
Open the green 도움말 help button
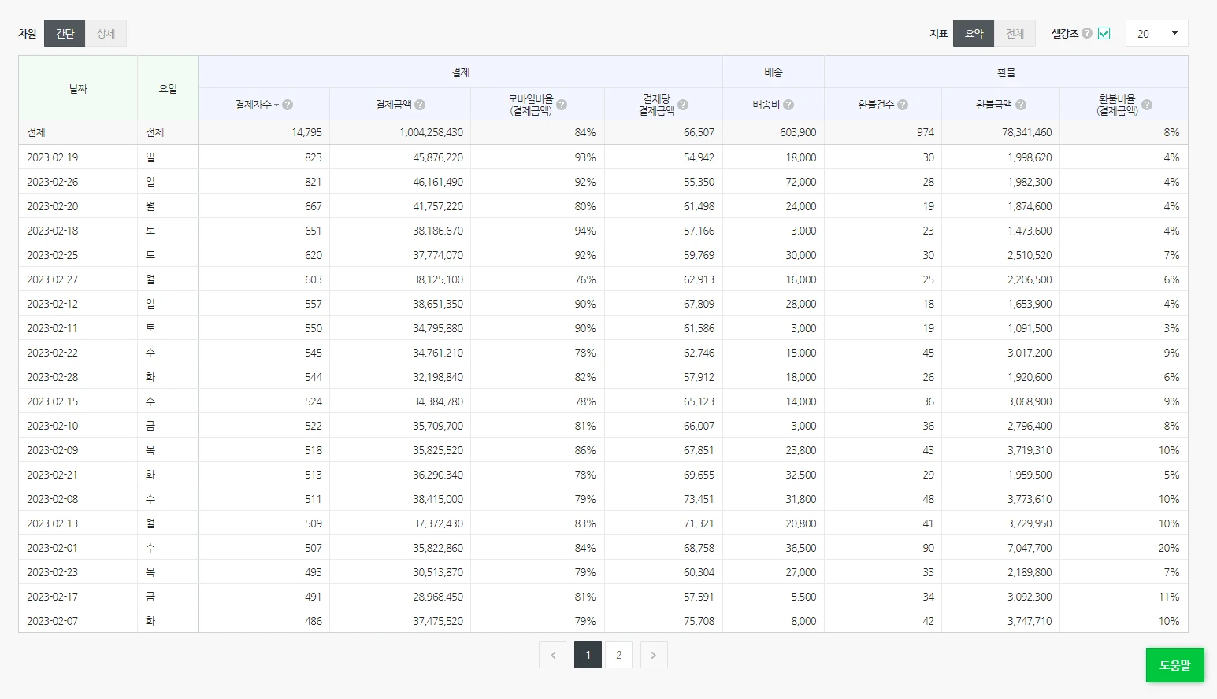(1174, 665)
